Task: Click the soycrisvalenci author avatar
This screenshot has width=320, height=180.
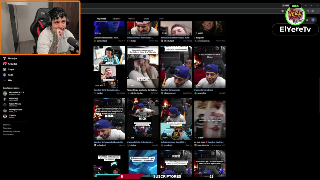Action: click(195, 41)
